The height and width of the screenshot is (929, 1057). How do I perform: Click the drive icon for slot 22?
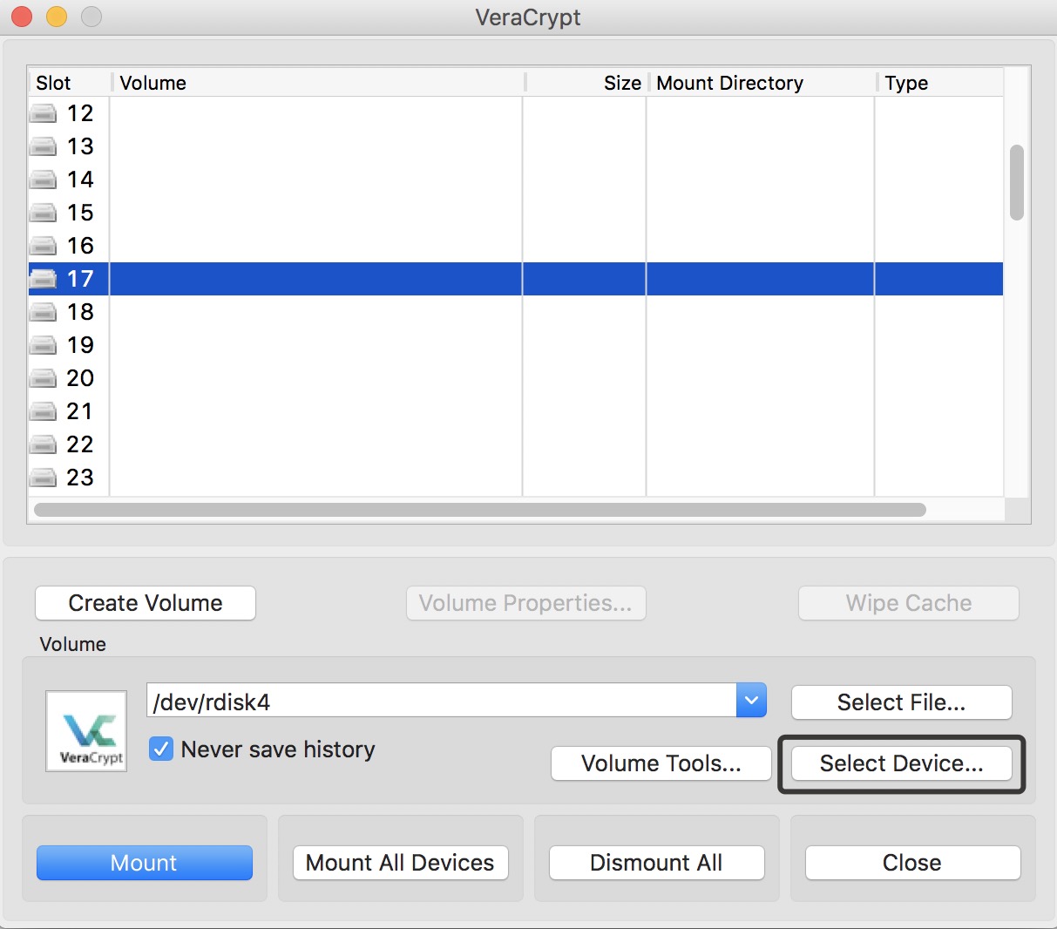(x=44, y=444)
